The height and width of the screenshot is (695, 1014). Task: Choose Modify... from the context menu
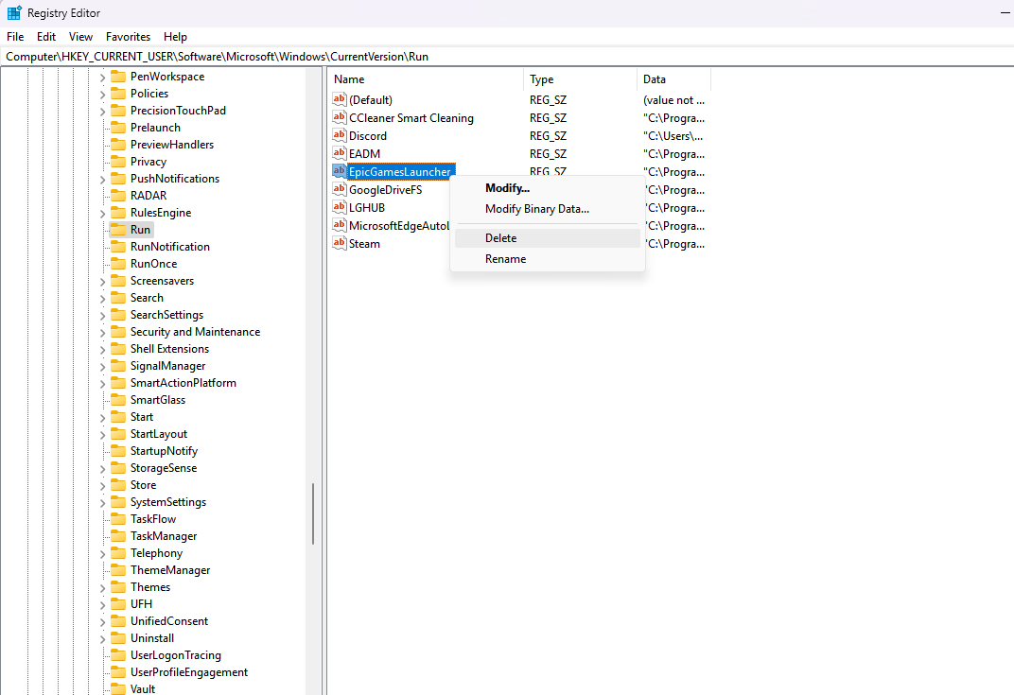(x=547, y=188)
